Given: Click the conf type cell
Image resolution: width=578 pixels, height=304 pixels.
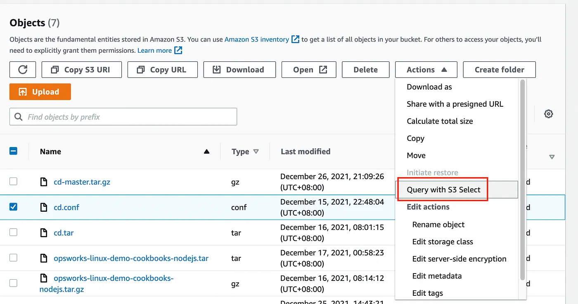Looking at the screenshot, I should pyautogui.click(x=239, y=207).
